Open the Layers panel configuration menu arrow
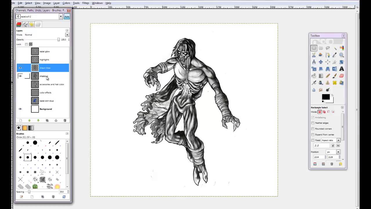Image resolution: width=371 pixels, height=209 pixels. click(67, 30)
